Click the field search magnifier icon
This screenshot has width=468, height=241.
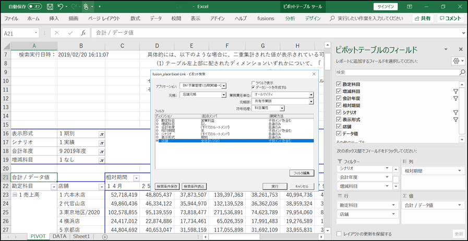(x=462, y=72)
